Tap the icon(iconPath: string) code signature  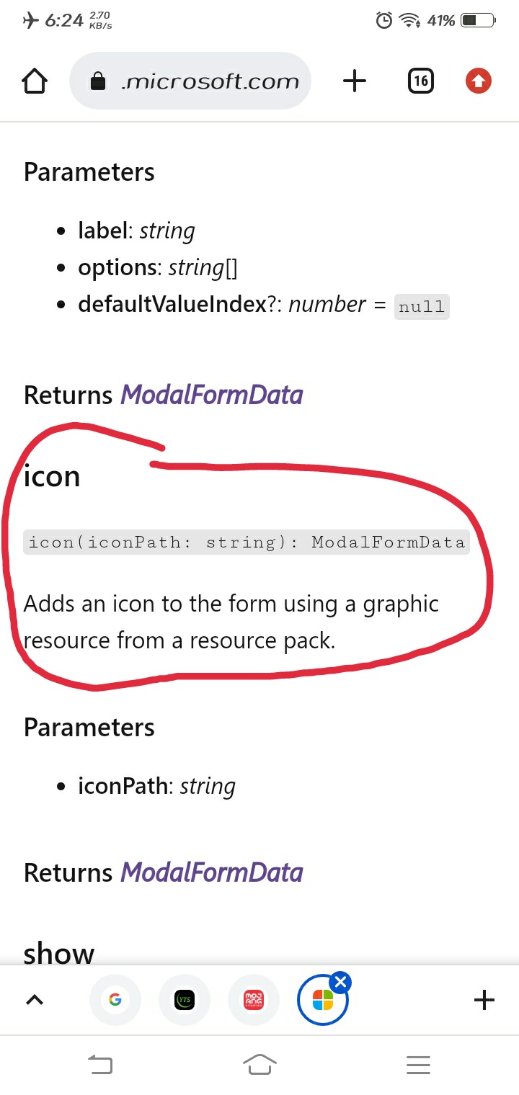[247, 542]
